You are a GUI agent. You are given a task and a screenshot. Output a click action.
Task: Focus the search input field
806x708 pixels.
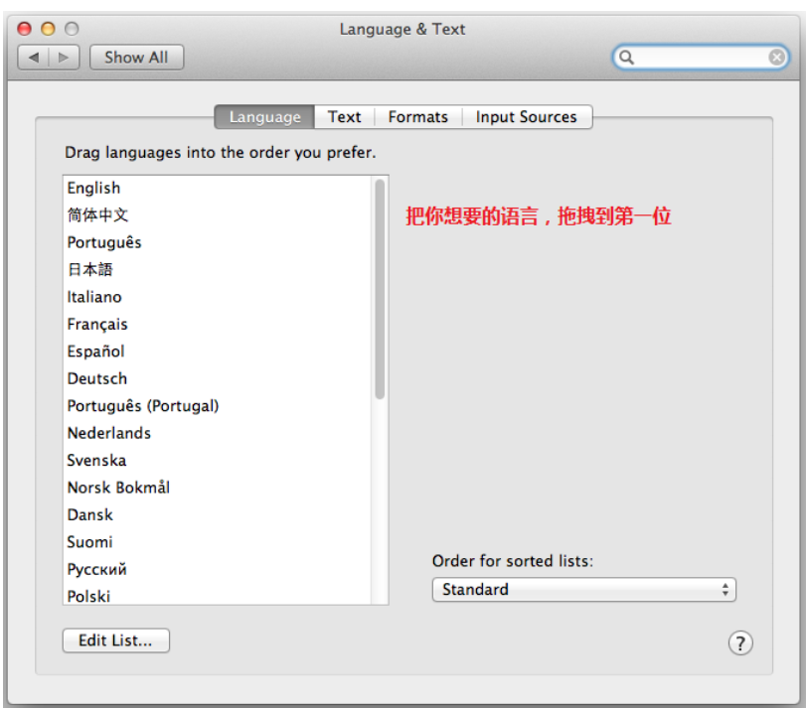[x=701, y=58]
